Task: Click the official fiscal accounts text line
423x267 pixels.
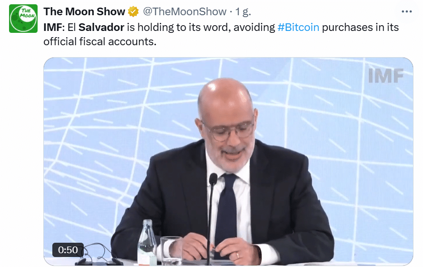Action: coord(100,41)
